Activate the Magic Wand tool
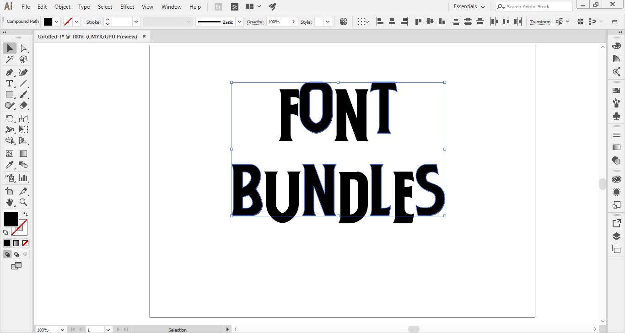 (x=10, y=59)
